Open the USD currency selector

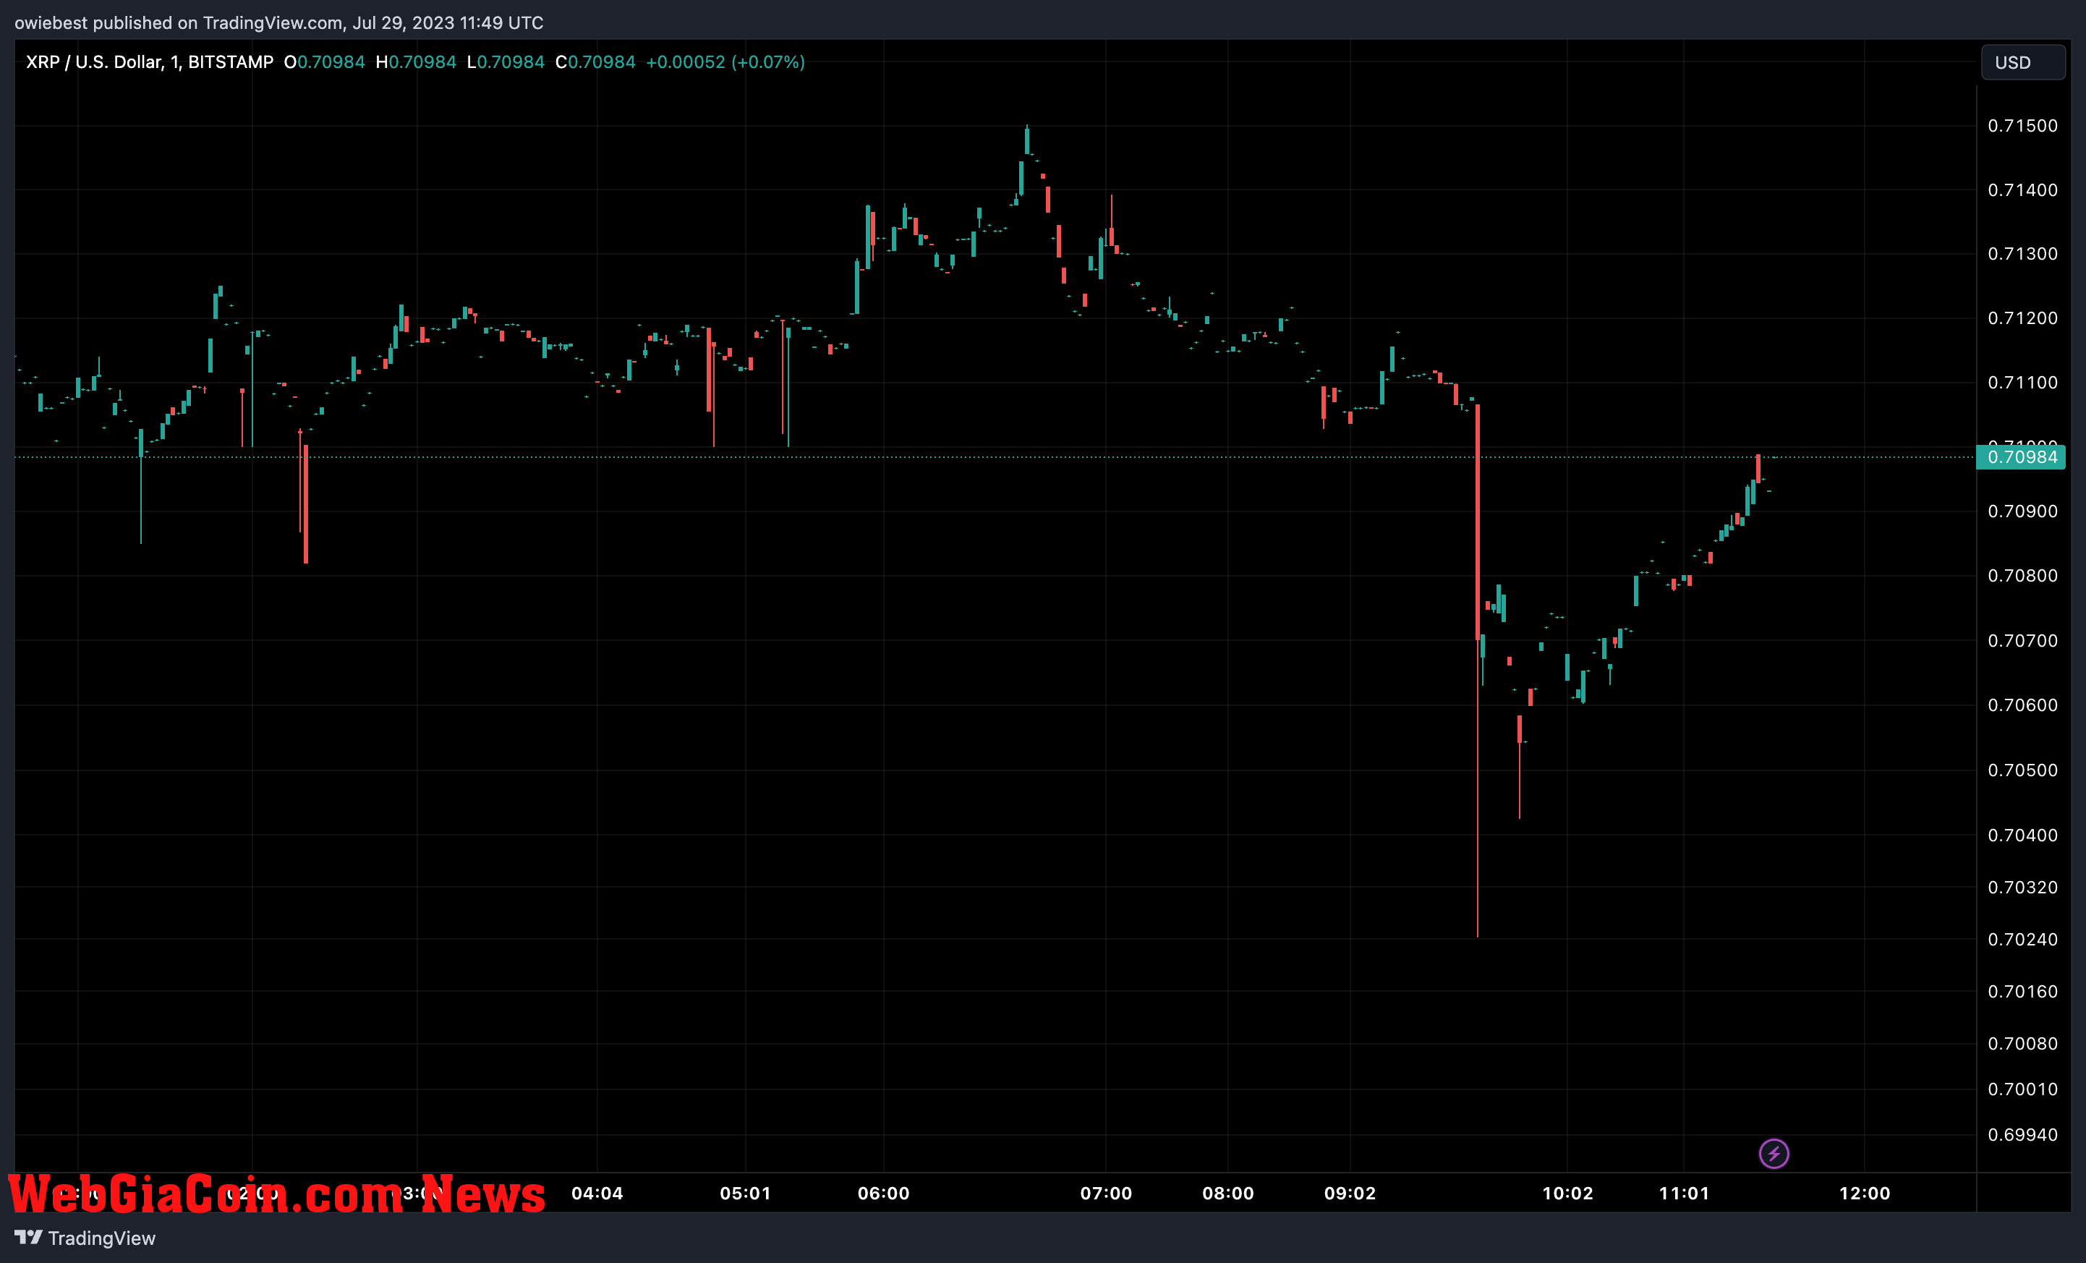pyautogui.click(x=2022, y=63)
